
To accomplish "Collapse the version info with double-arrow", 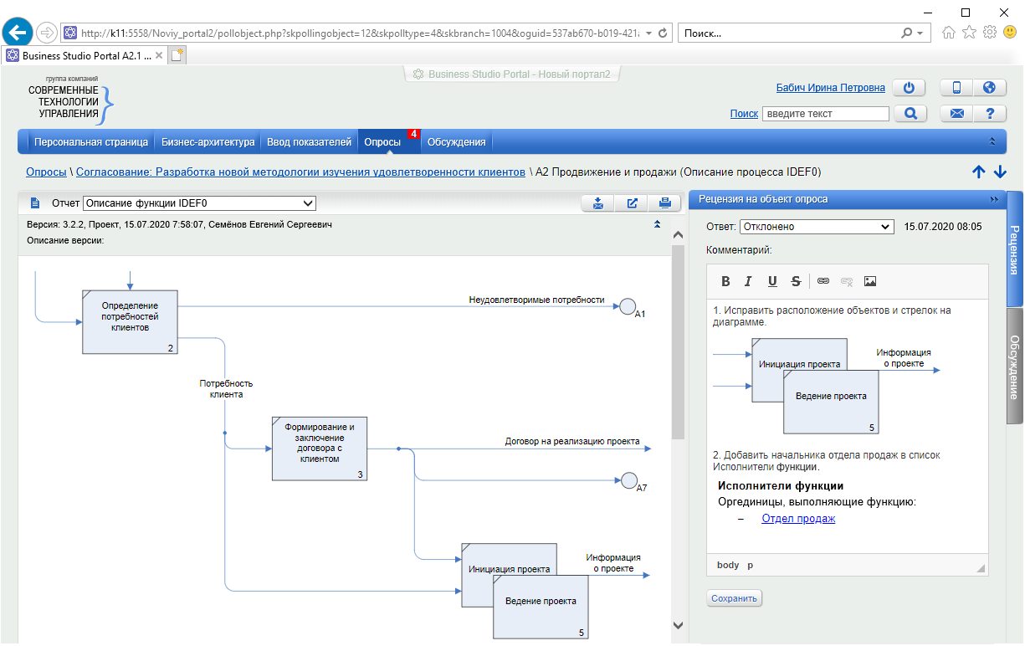I will tap(657, 224).
